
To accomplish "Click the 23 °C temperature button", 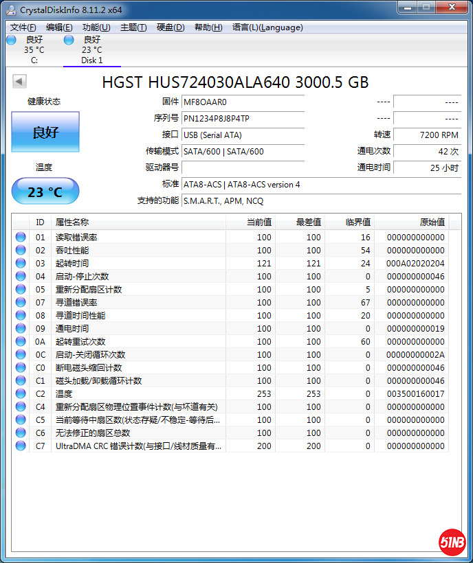I will click(45, 192).
